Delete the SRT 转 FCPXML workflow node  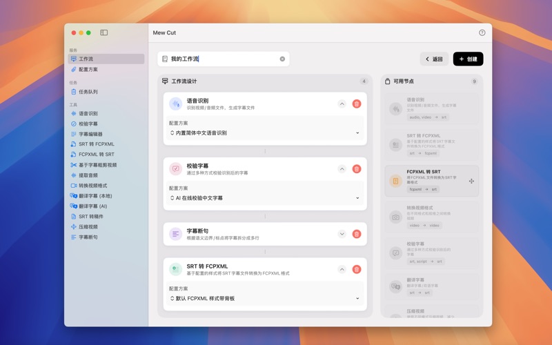(357, 269)
